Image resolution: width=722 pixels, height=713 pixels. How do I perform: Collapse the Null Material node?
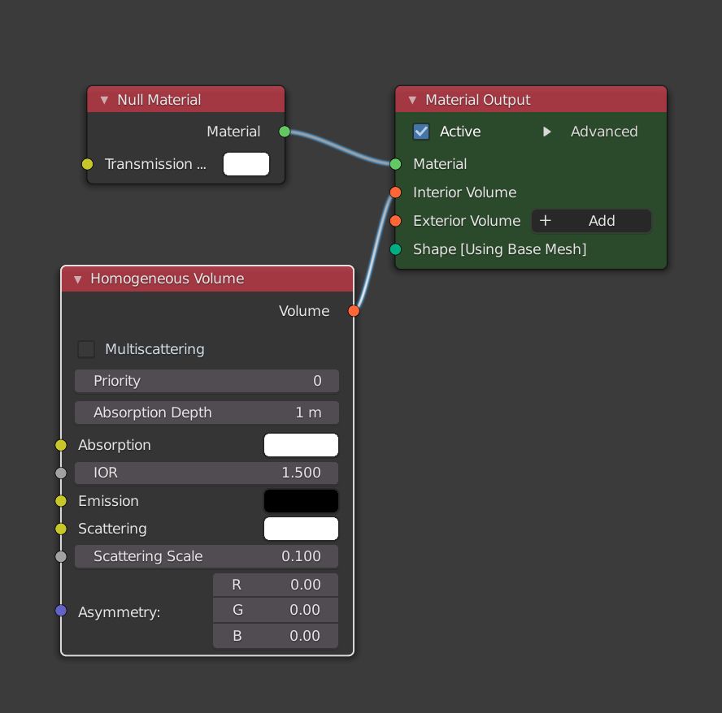pyautogui.click(x=104, y=100)
